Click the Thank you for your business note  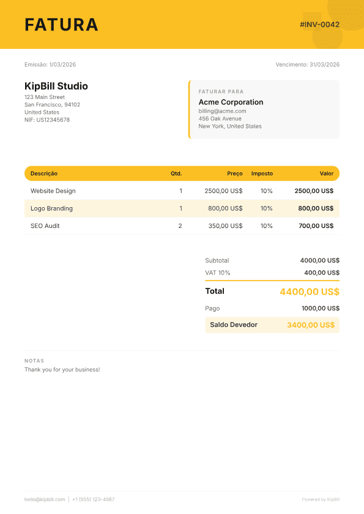tap(62, 370)
